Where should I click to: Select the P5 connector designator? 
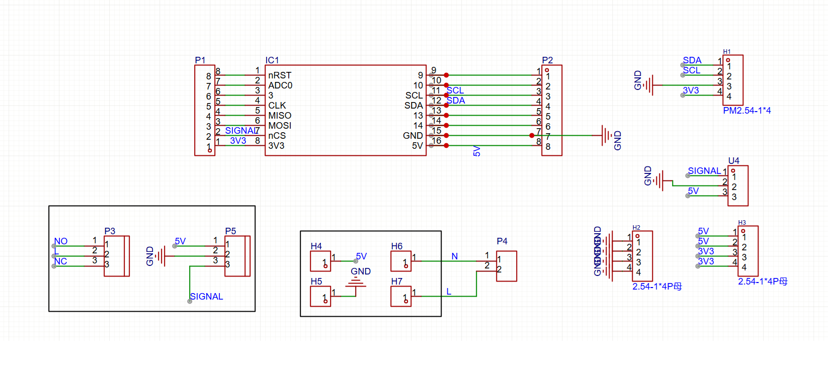(x=230, y=231)
